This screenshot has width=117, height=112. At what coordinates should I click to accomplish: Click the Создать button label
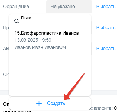56,103
